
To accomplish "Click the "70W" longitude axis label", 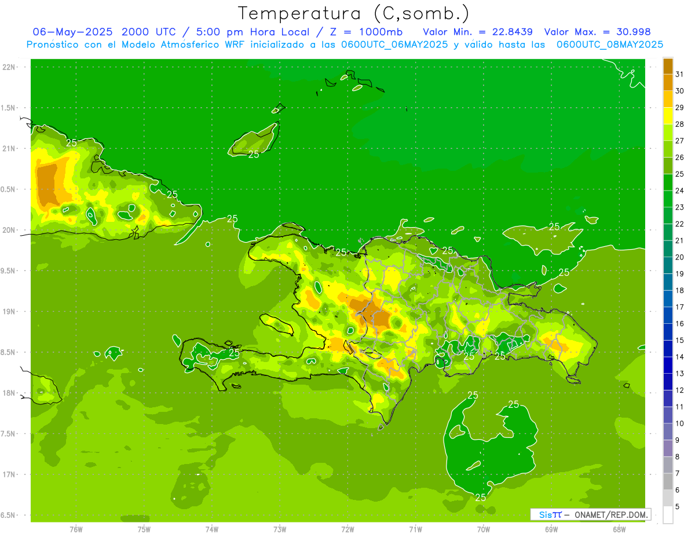I will coord(484,529).
